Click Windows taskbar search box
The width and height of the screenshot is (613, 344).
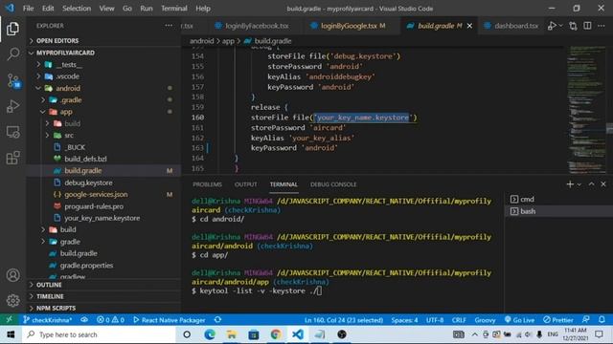(x=99, y=334)
